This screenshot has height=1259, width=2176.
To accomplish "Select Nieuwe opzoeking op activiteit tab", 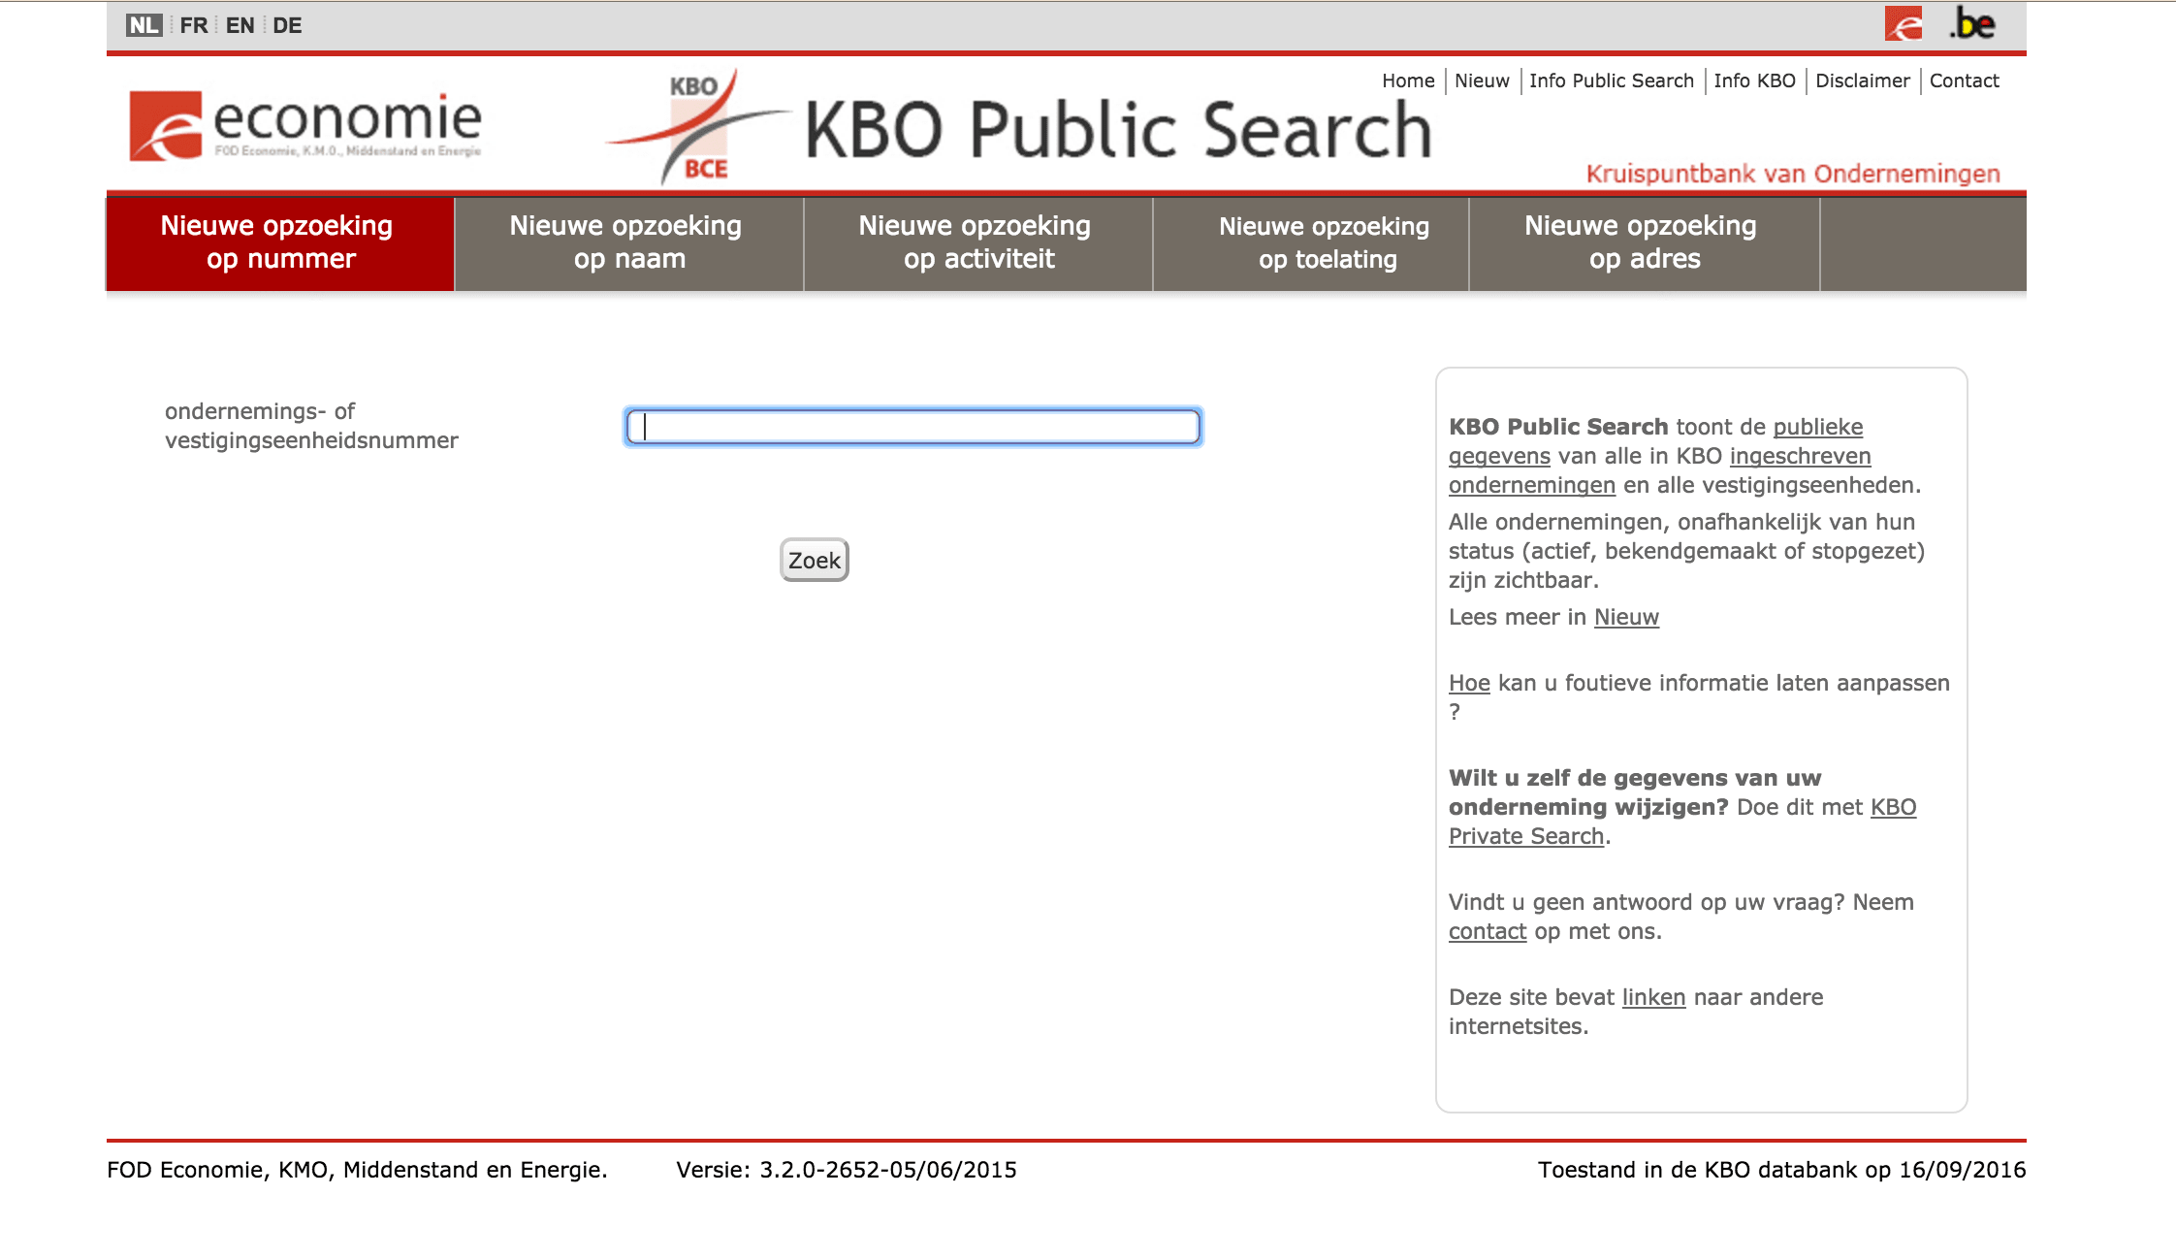I will tap(977, 242).
